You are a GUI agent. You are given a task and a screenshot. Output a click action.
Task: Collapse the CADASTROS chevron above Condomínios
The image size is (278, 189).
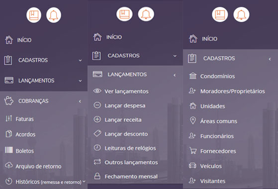click(x=270, y=59)
